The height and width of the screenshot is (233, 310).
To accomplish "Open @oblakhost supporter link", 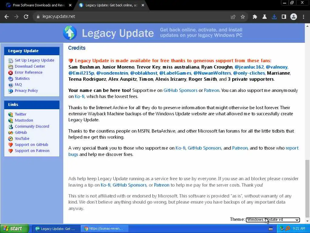I will (x=144, y=73).
